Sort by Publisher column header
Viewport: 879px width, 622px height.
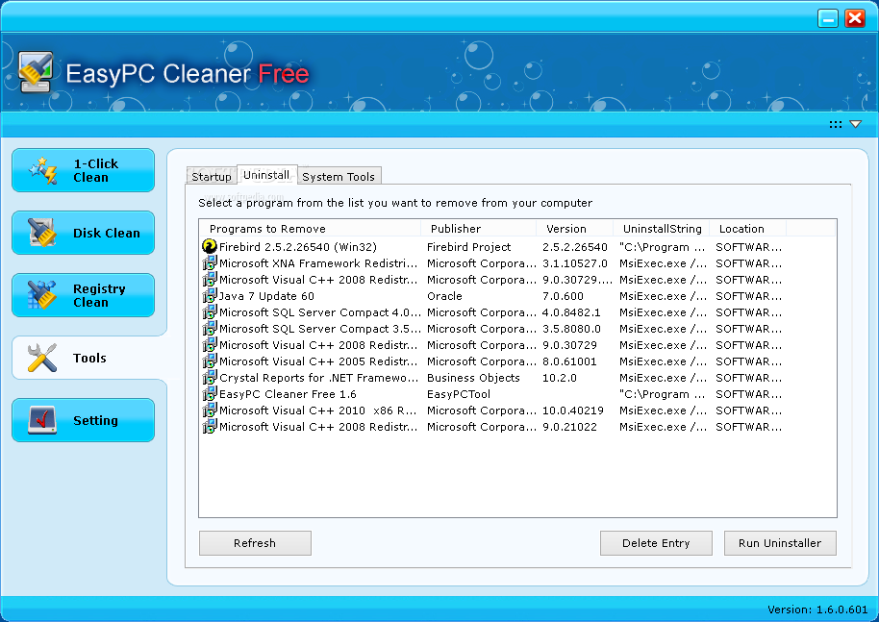[478, 229]
